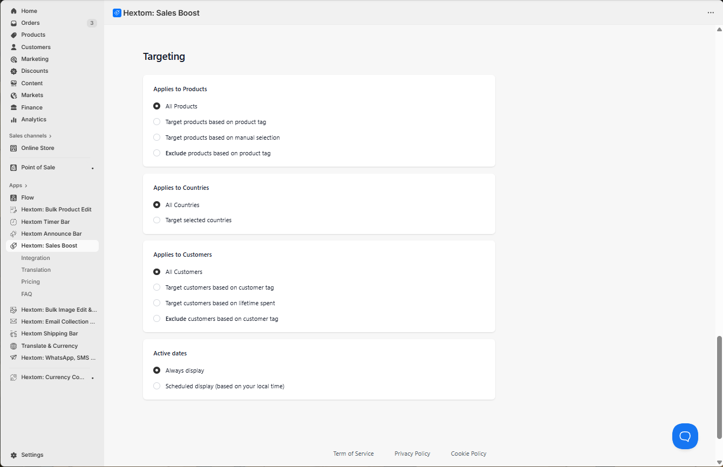Open the Translation submenu item
The height and width of the screenshot is (467, 723).
click(x=36, y=270)
